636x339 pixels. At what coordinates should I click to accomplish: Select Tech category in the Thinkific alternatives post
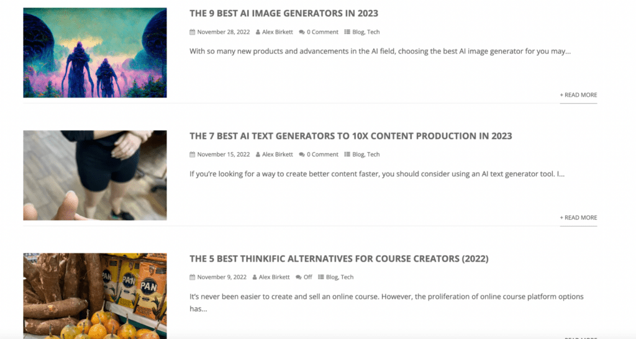347,278
